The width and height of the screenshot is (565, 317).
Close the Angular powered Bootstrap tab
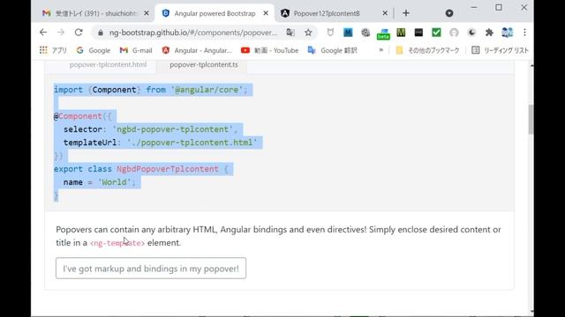[266, 13]
